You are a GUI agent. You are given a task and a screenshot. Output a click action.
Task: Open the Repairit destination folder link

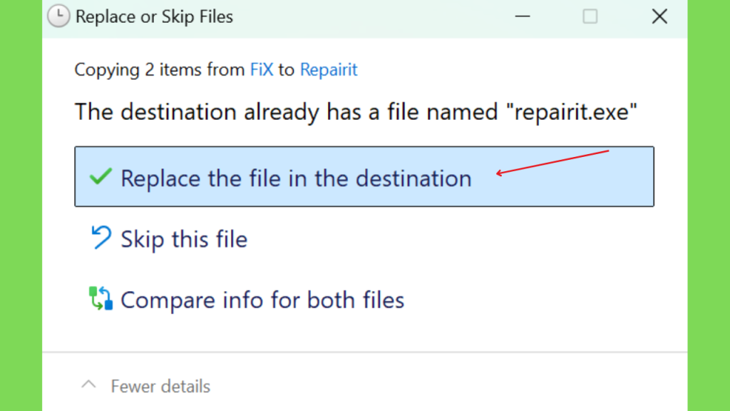point(329,69)
